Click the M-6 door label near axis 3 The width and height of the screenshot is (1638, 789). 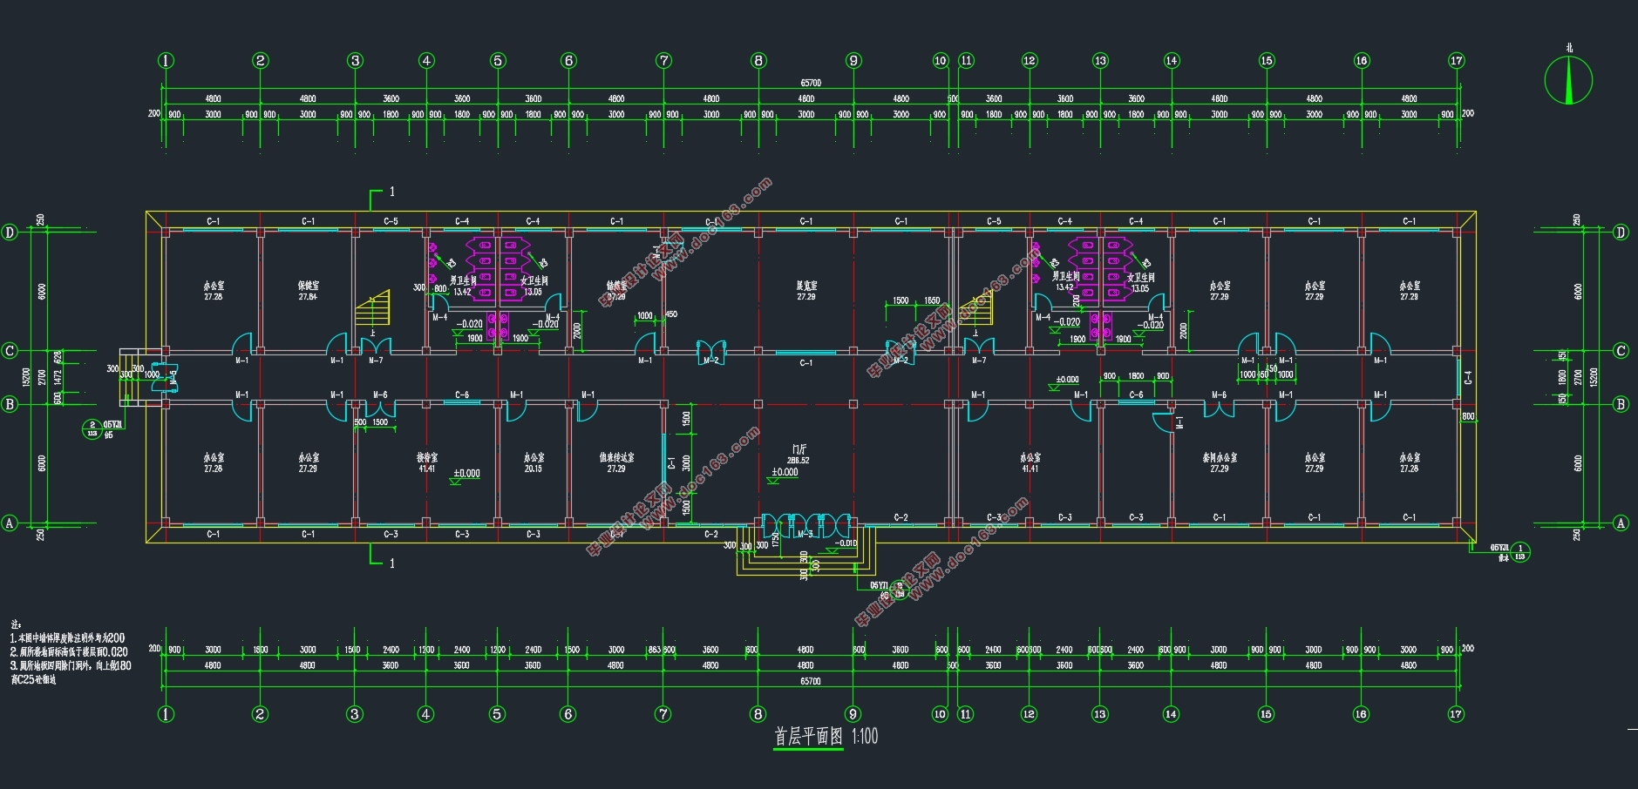[380, 395]
